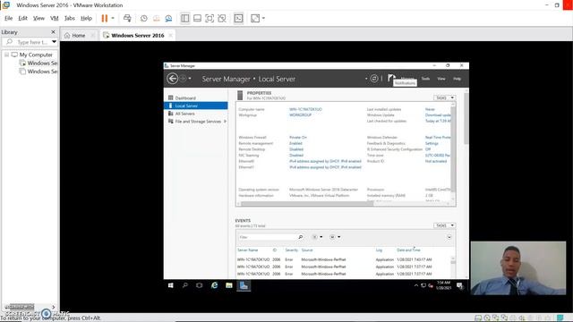This screenshot has width=573, height=322.
Task: Open the dropdown arrow beside the pause button
Action: (113, 18)
